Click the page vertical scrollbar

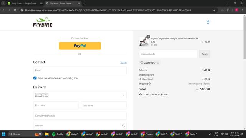click(244, 38)
